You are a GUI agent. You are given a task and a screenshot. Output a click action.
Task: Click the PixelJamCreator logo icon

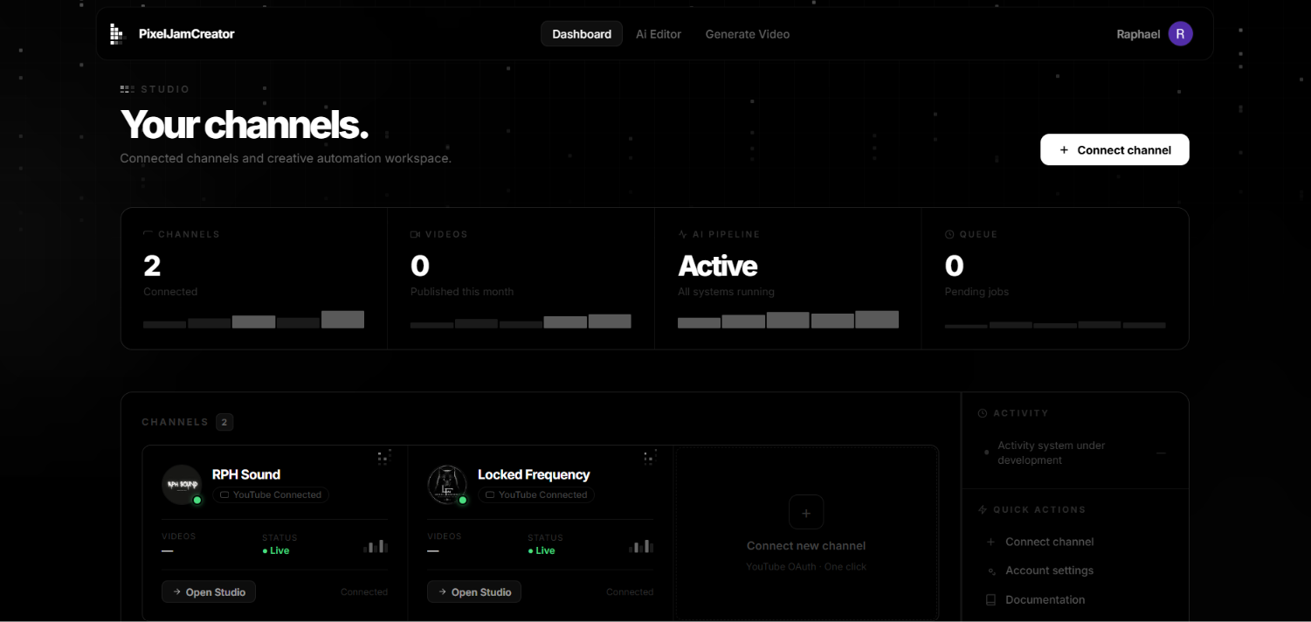(x=117, y=34)
